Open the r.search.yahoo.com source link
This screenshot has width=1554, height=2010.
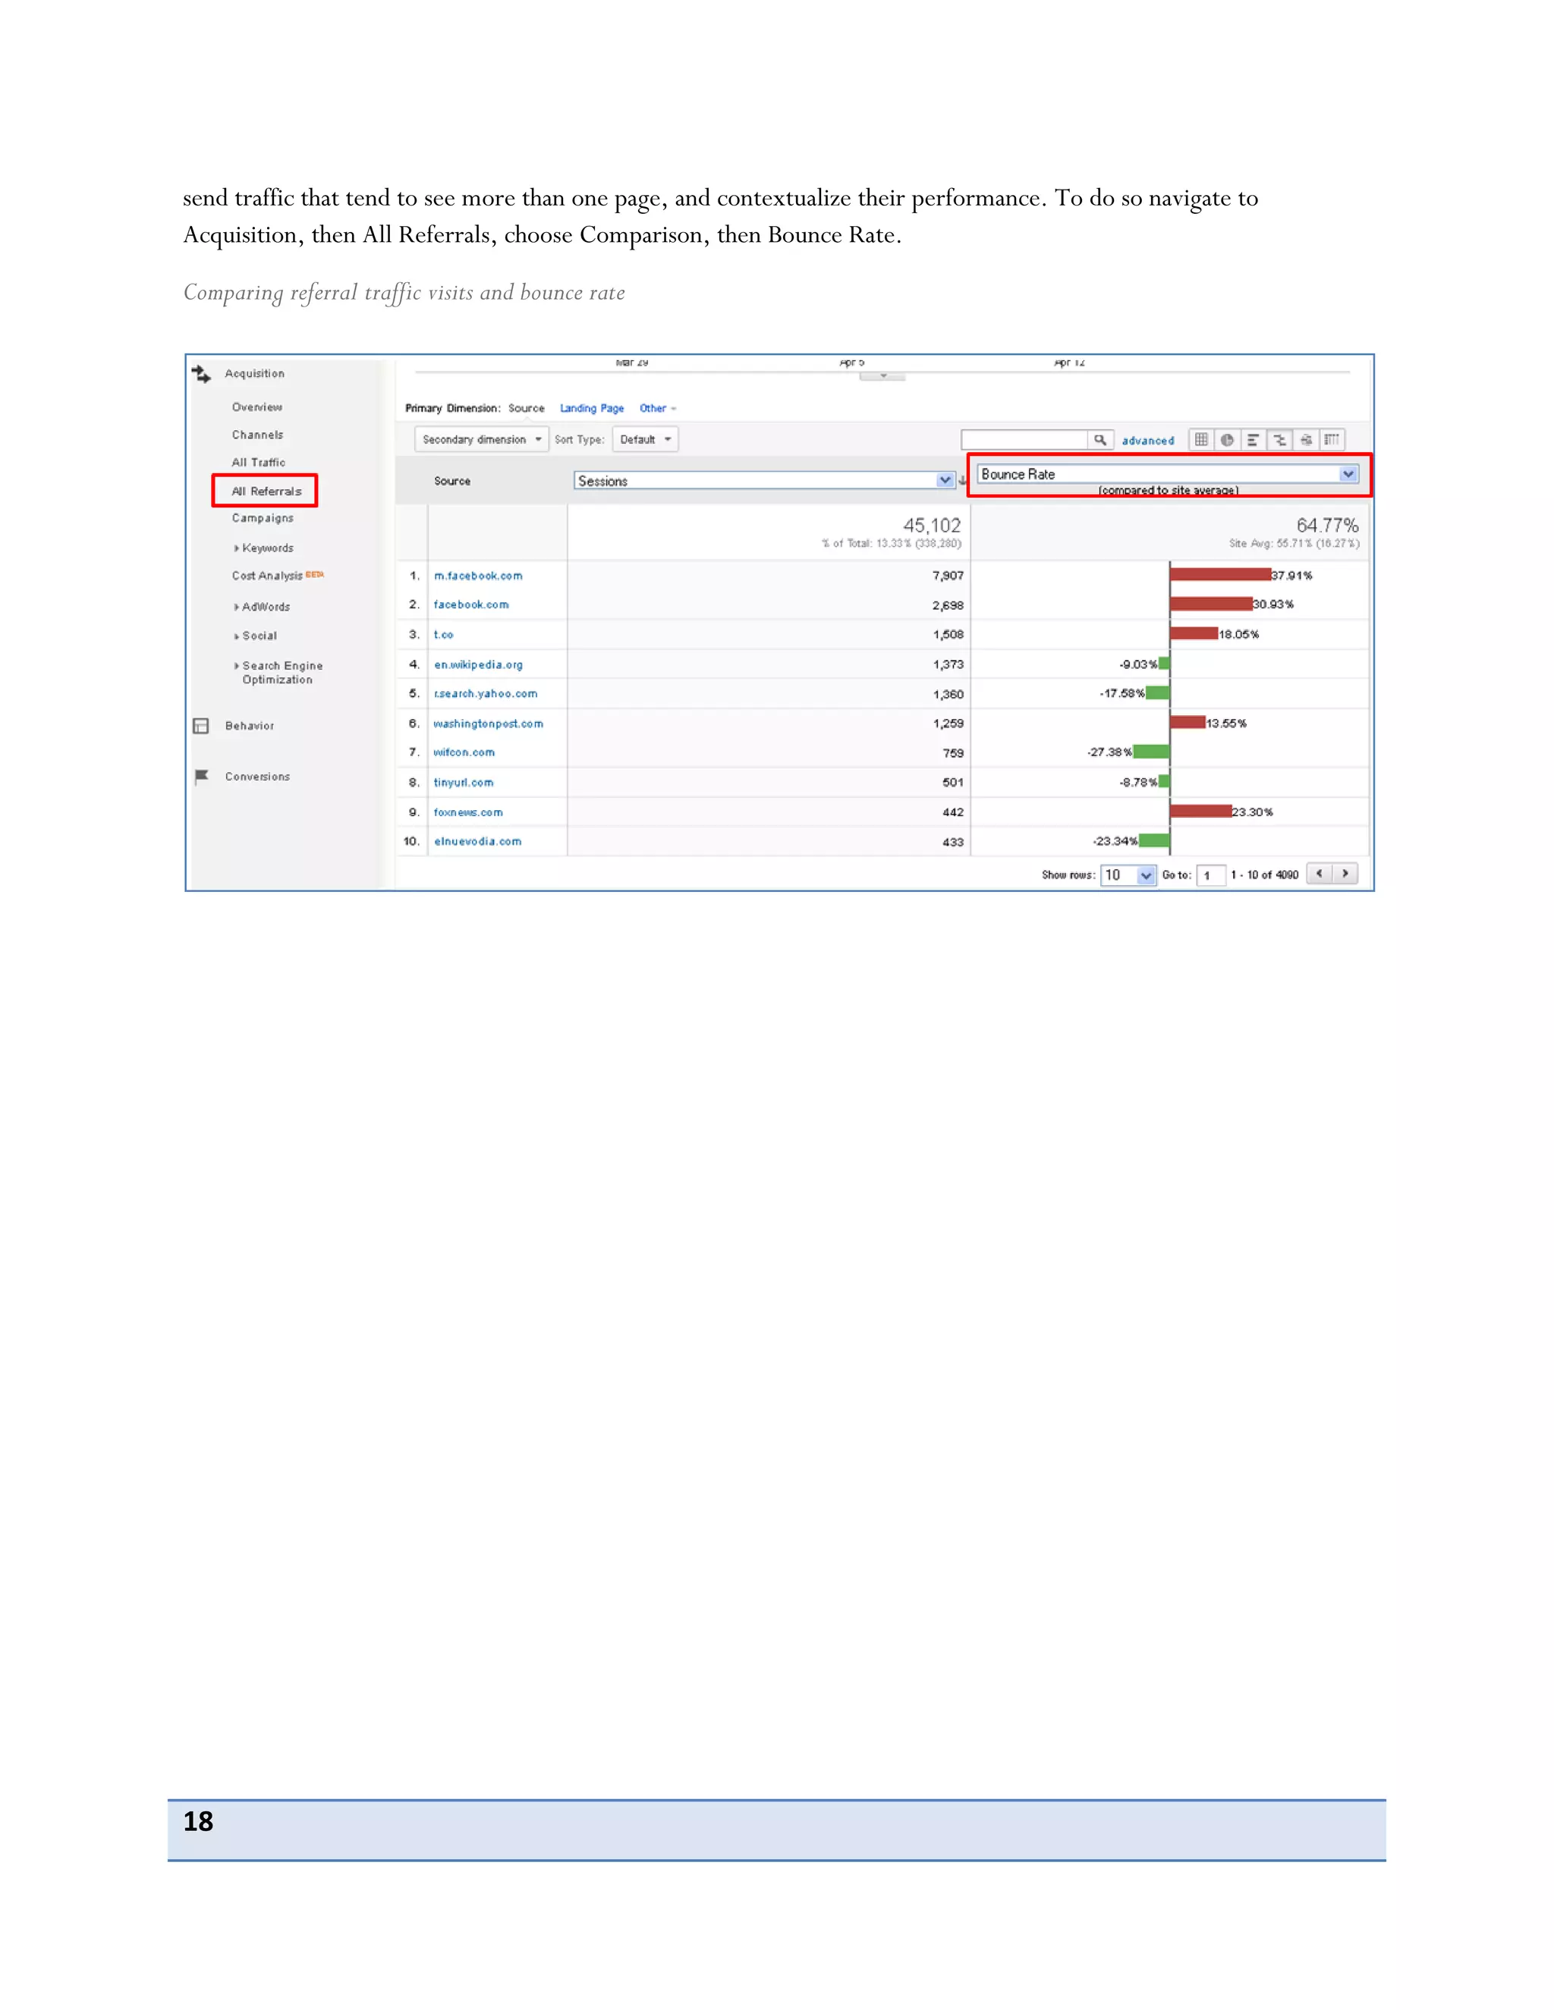click(x=485, y=694)
